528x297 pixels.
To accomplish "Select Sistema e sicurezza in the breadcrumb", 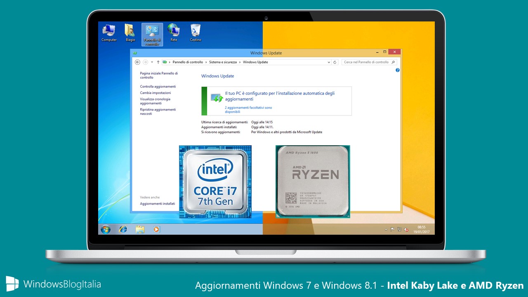I will click(x=223, y=62).
